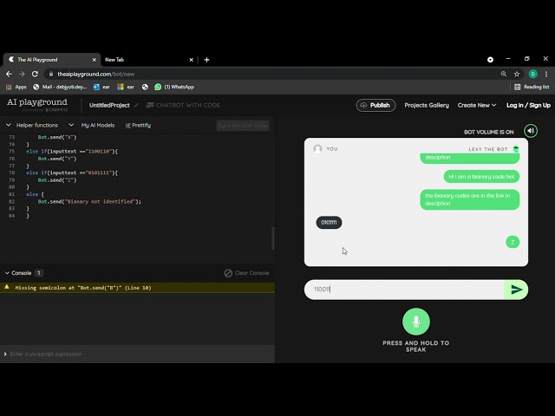This screenshot has width=555, height=416.
Task: Click the chat message input field
Action: click(x=404, y=289)
